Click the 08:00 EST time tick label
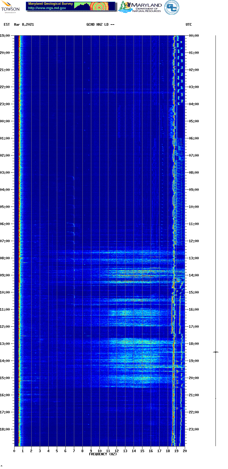The width and height of the screenshot is (228, 469). [5, 258]
